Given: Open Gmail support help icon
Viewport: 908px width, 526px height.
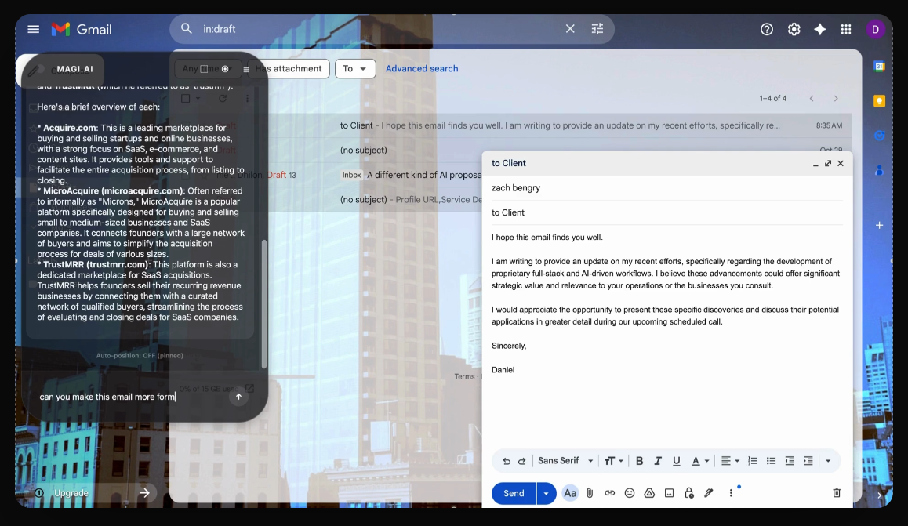Looking at the screenshot, I should coord(767,29).
